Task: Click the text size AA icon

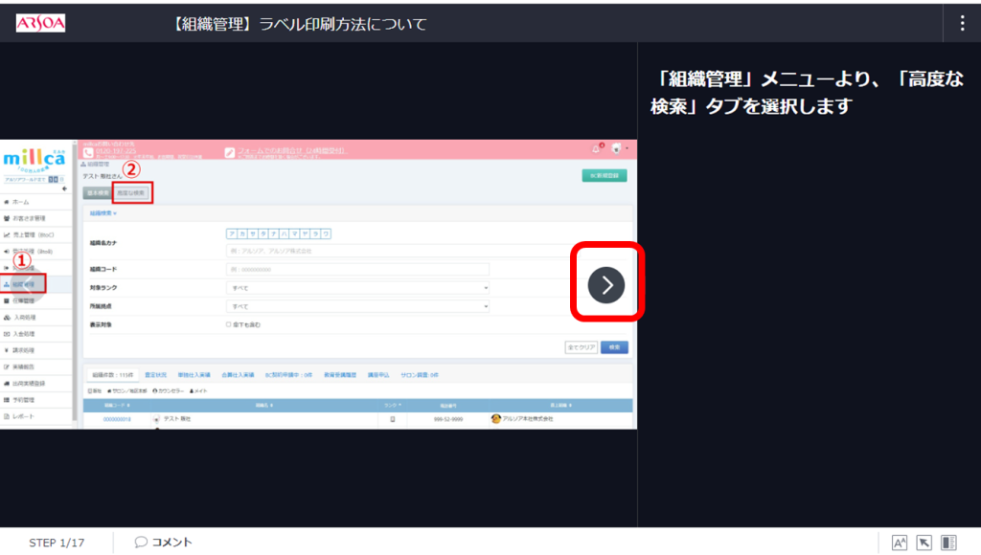Action: 900,543
